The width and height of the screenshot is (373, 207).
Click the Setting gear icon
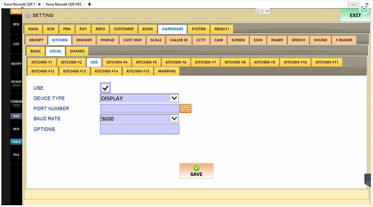[x=28, y=15]
